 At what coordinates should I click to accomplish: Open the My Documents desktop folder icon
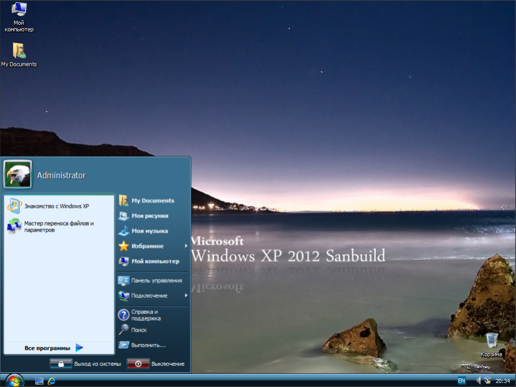(19, 54)
